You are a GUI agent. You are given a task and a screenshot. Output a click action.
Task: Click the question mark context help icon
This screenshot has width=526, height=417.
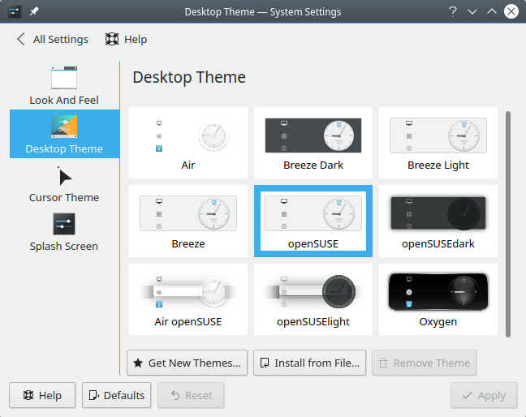(x=452, y=11)
